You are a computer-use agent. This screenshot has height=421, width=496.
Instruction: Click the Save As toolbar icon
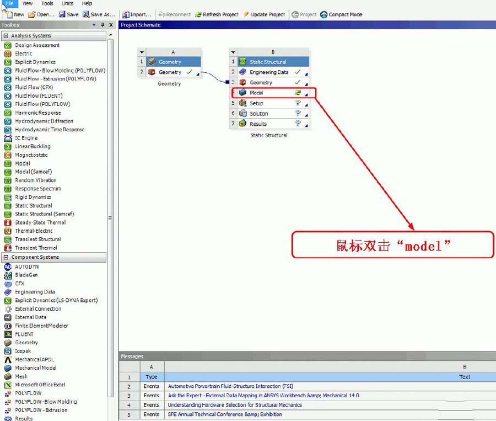click(x=86, y=14)
